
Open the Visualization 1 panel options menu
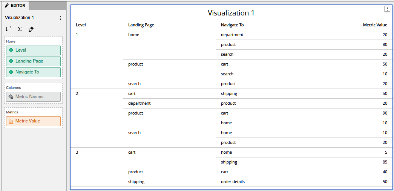pos(60,18)
